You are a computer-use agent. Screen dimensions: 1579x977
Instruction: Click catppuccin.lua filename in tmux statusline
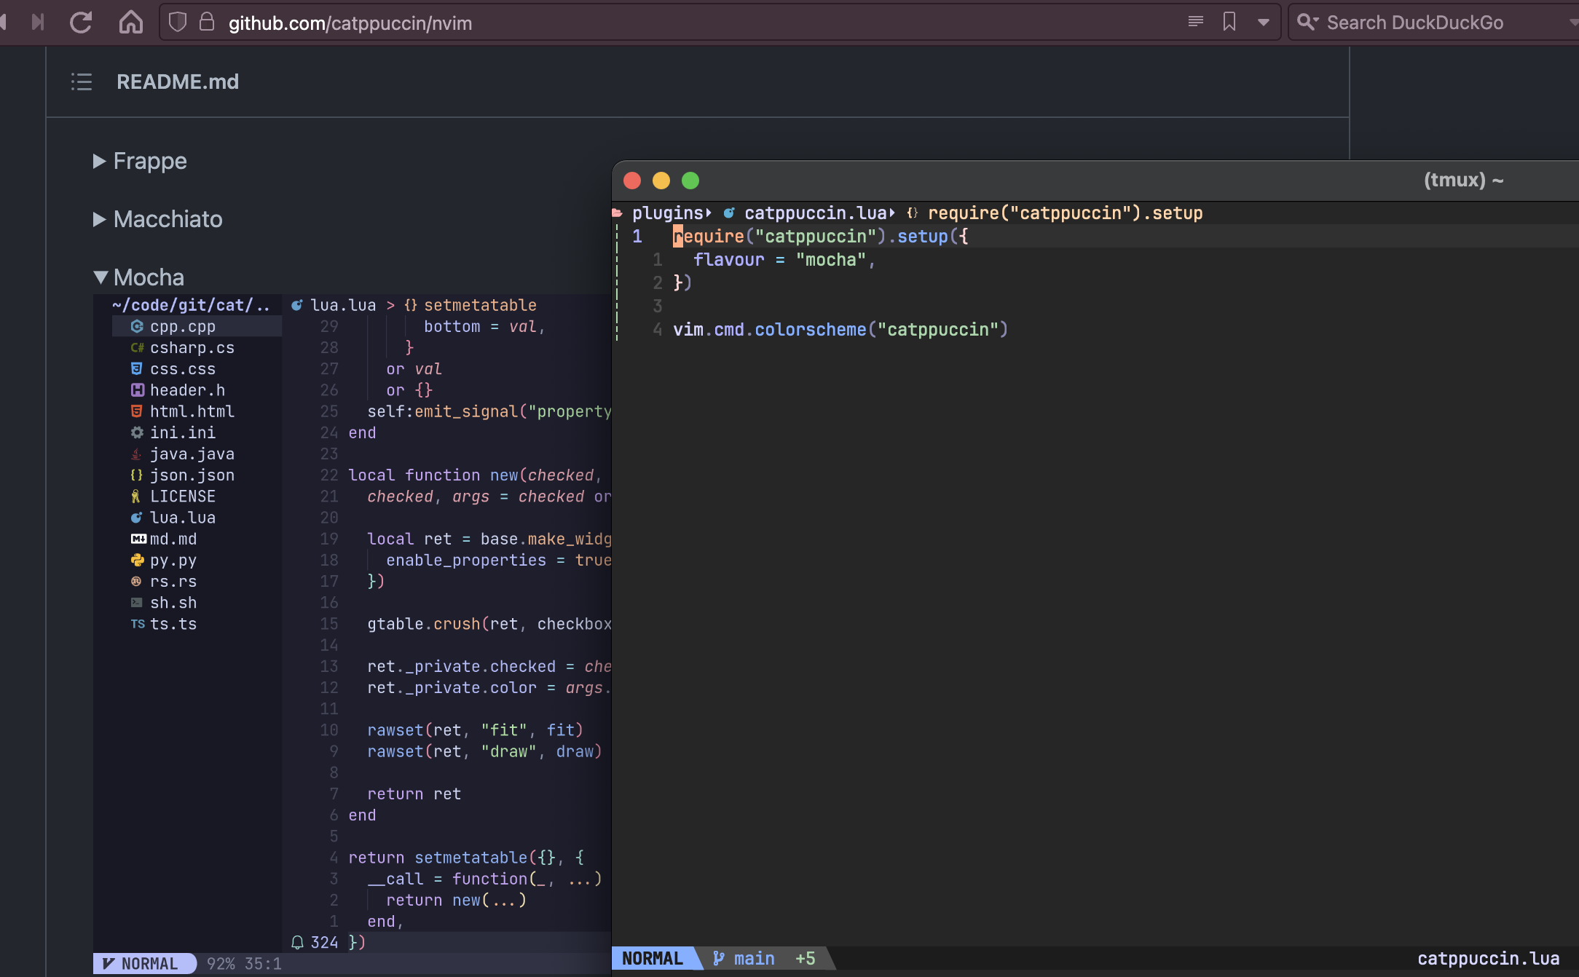1488,959
